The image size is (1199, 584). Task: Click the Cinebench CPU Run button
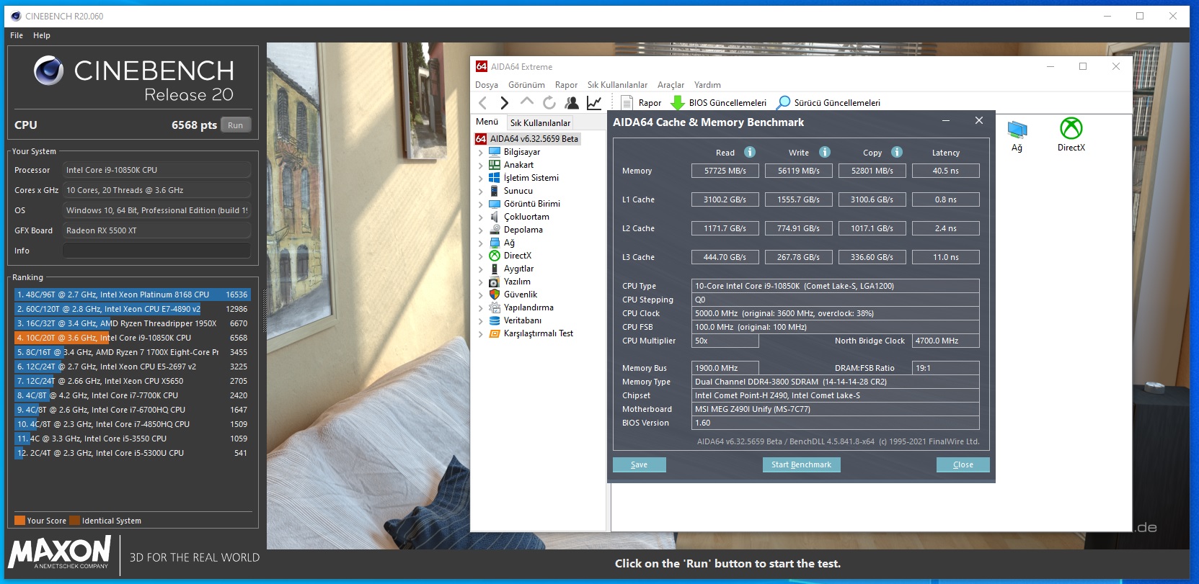coord(236,125)
